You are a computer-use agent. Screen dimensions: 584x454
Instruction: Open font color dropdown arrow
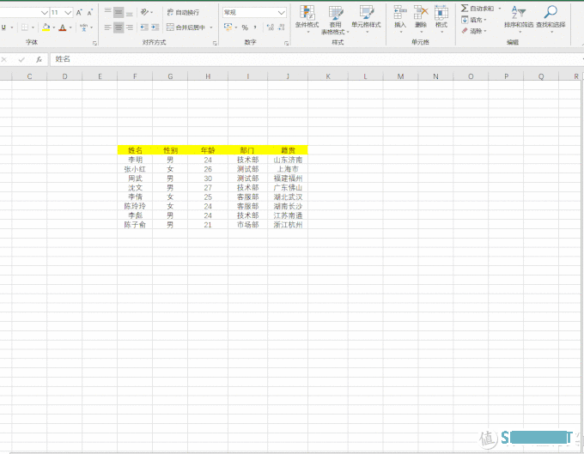pos(70,27)
